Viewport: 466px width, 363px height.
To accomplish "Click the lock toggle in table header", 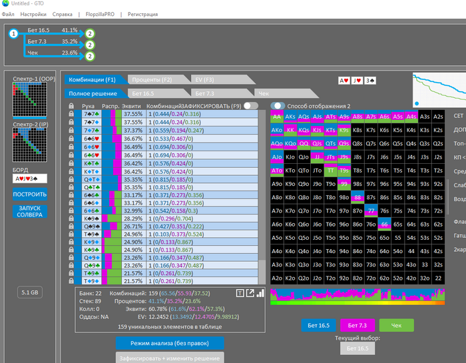I will click(x=71, y=106).
